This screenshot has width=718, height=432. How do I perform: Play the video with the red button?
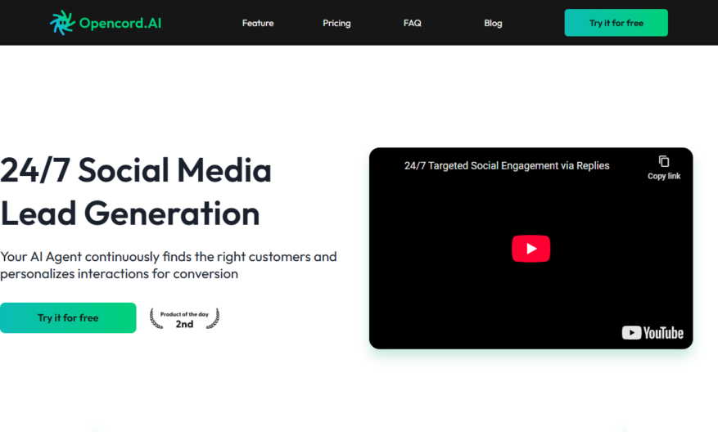[531, 249]
